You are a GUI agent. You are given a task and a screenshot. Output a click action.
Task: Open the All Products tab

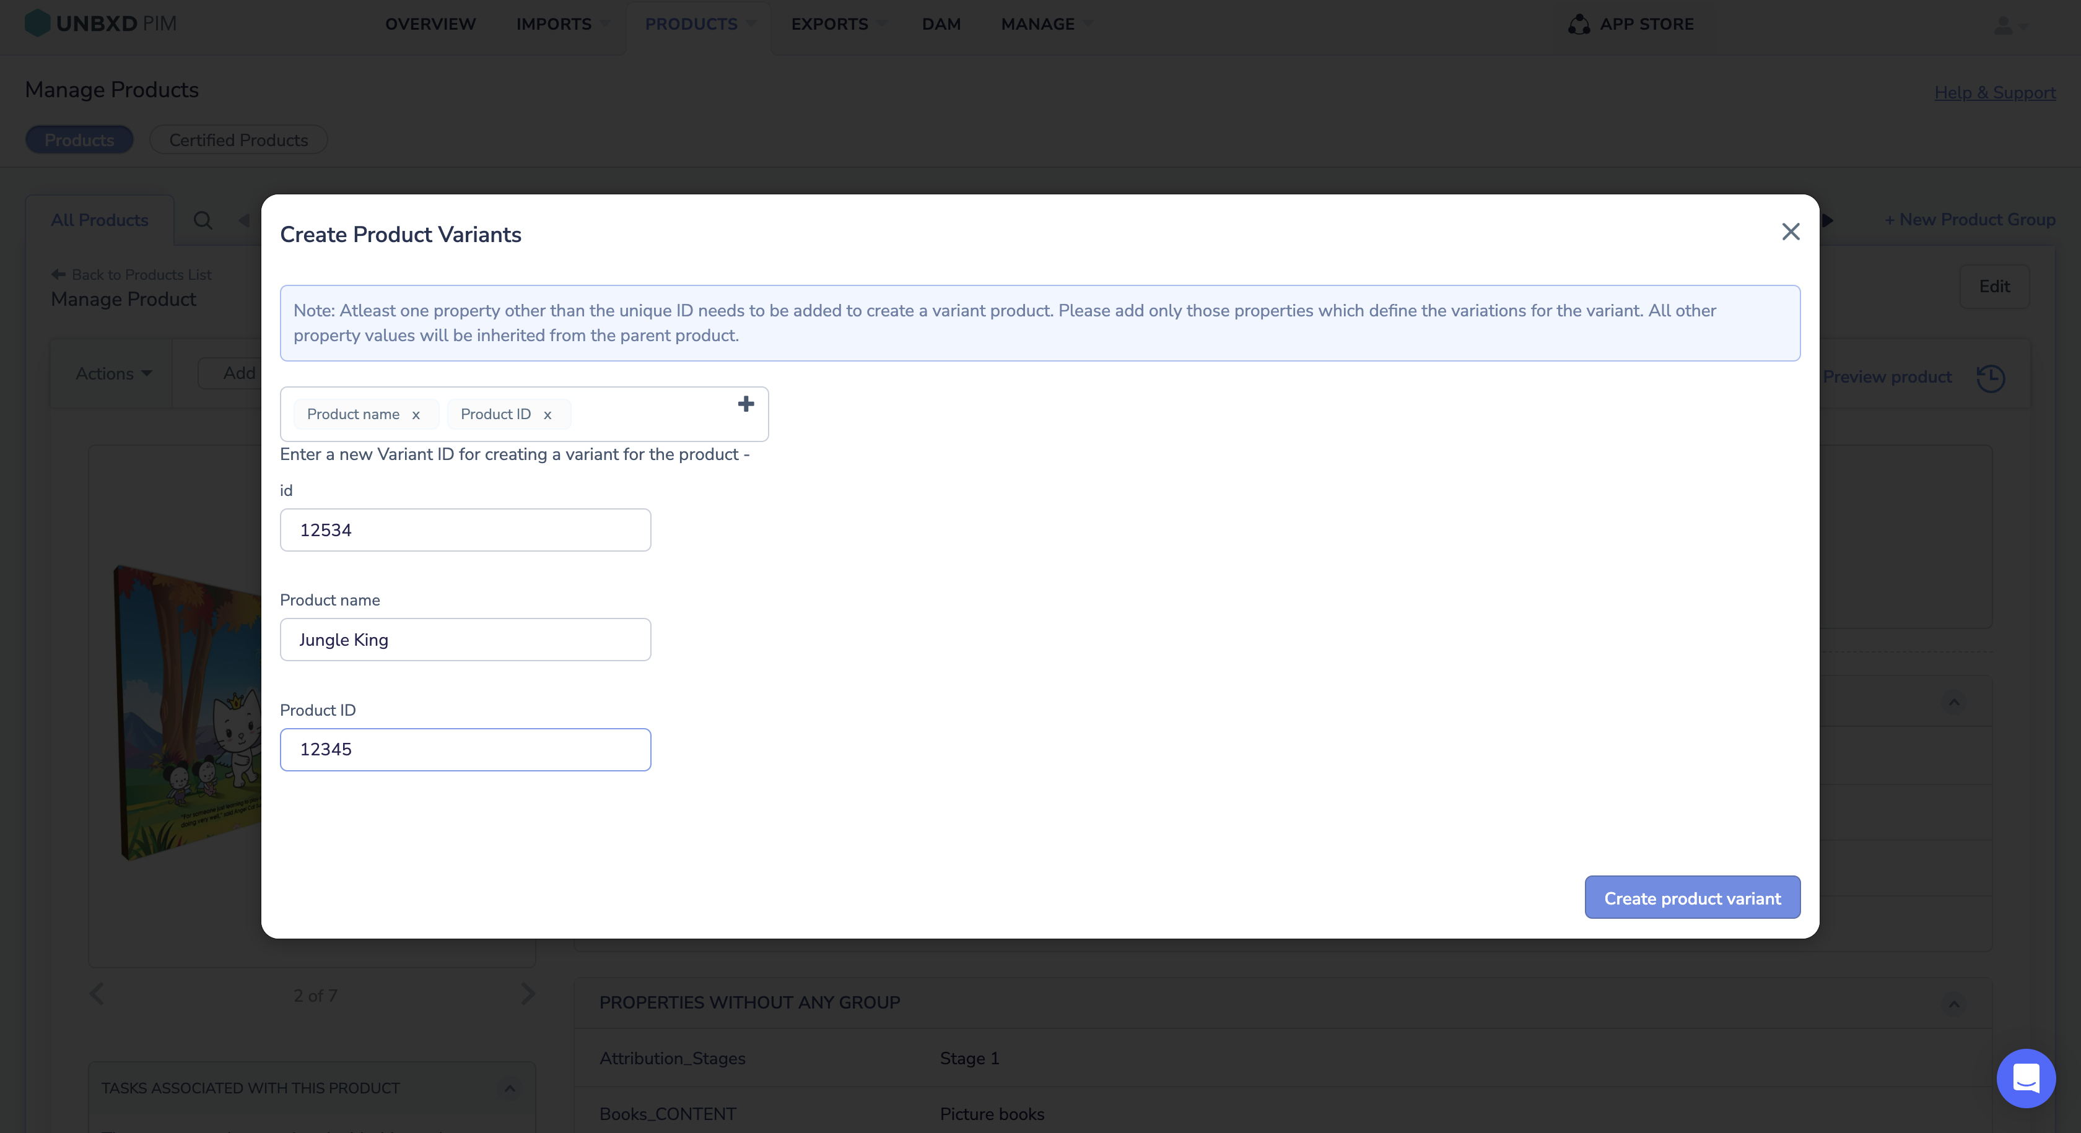99,220
